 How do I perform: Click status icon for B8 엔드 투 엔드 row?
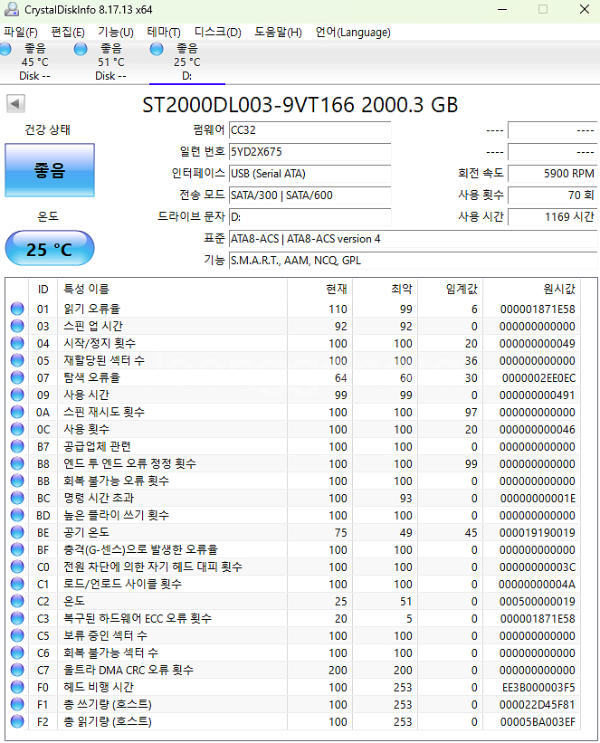(x=17, y=463)
